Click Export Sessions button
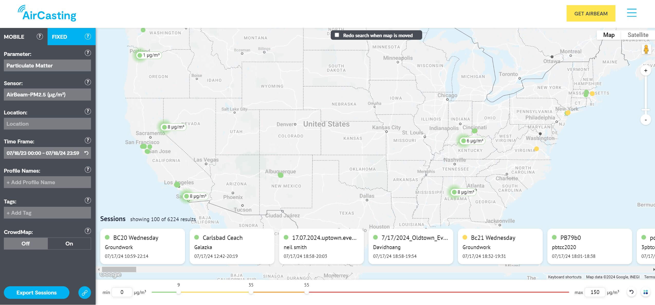Image resolution: width=655 pixels, height=305 pixels. [x=36, y=293]
